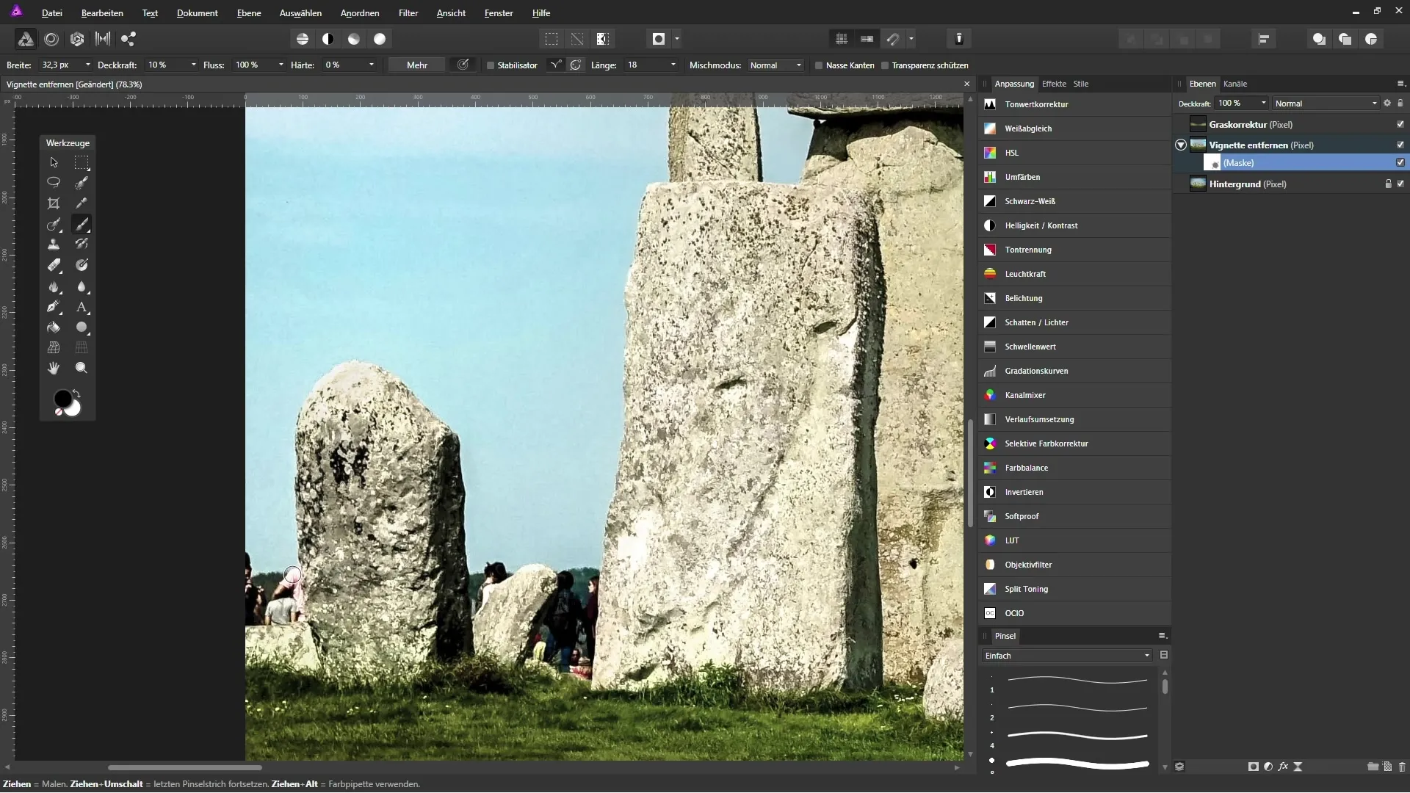Toggle the lock on Hintergrund layer
The height and width of the screenshot is (793, 1410).
1388,184
